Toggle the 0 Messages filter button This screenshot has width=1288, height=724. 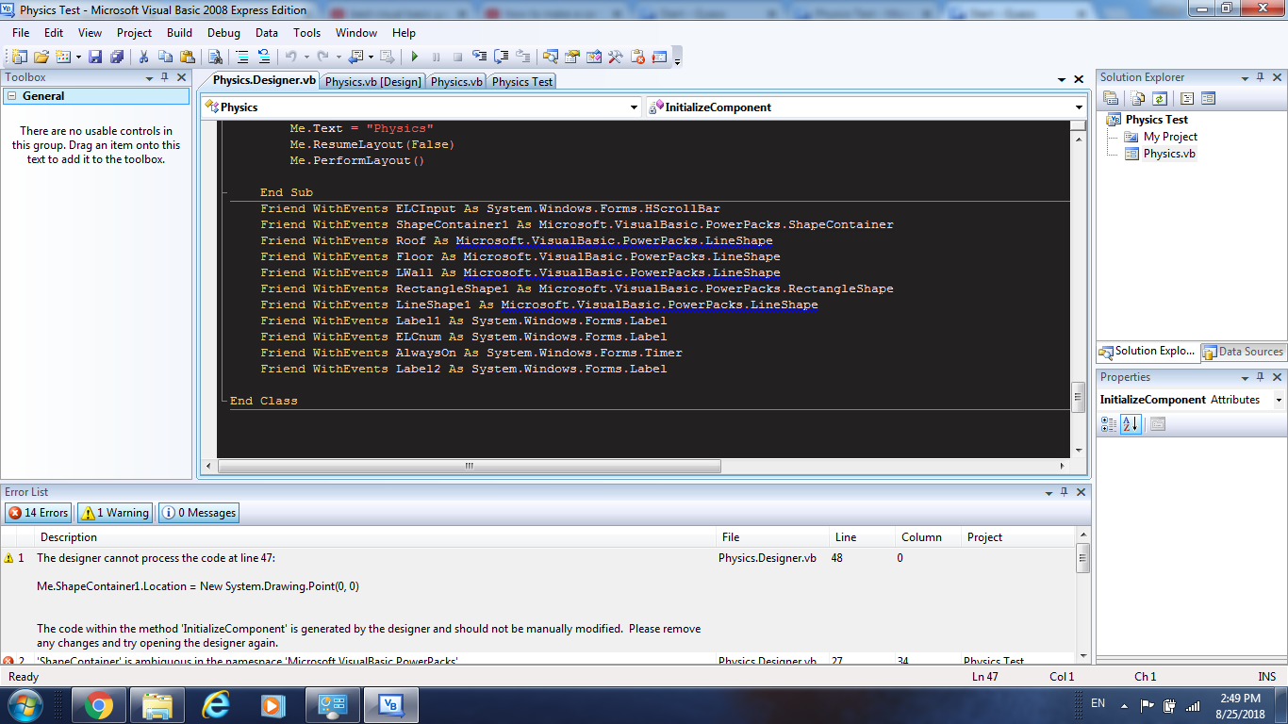pyautogui.click(x=199, y=513)
